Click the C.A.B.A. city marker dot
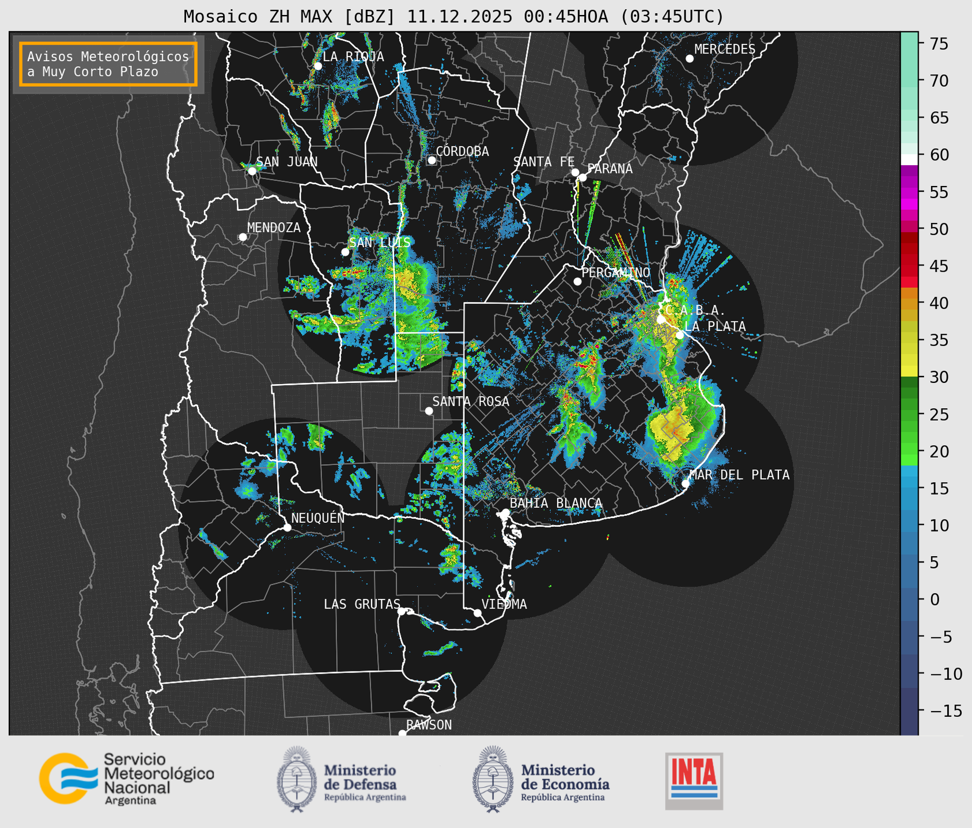972x828 pixels. tap(661, 320)
